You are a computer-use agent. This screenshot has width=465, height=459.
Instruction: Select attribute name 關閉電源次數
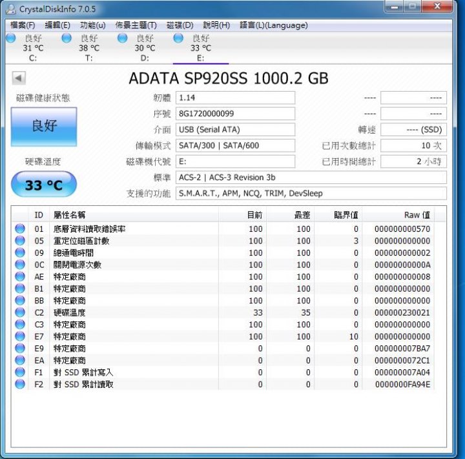(x=77, y=265)
